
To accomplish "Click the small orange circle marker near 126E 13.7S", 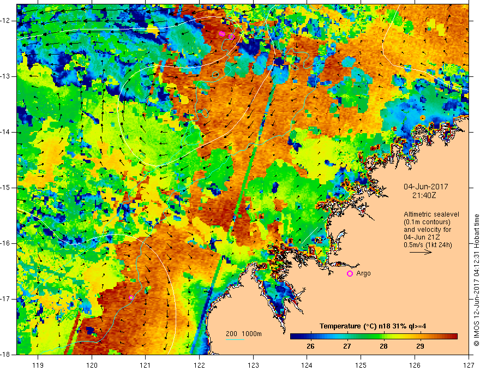I will [423, 117].
